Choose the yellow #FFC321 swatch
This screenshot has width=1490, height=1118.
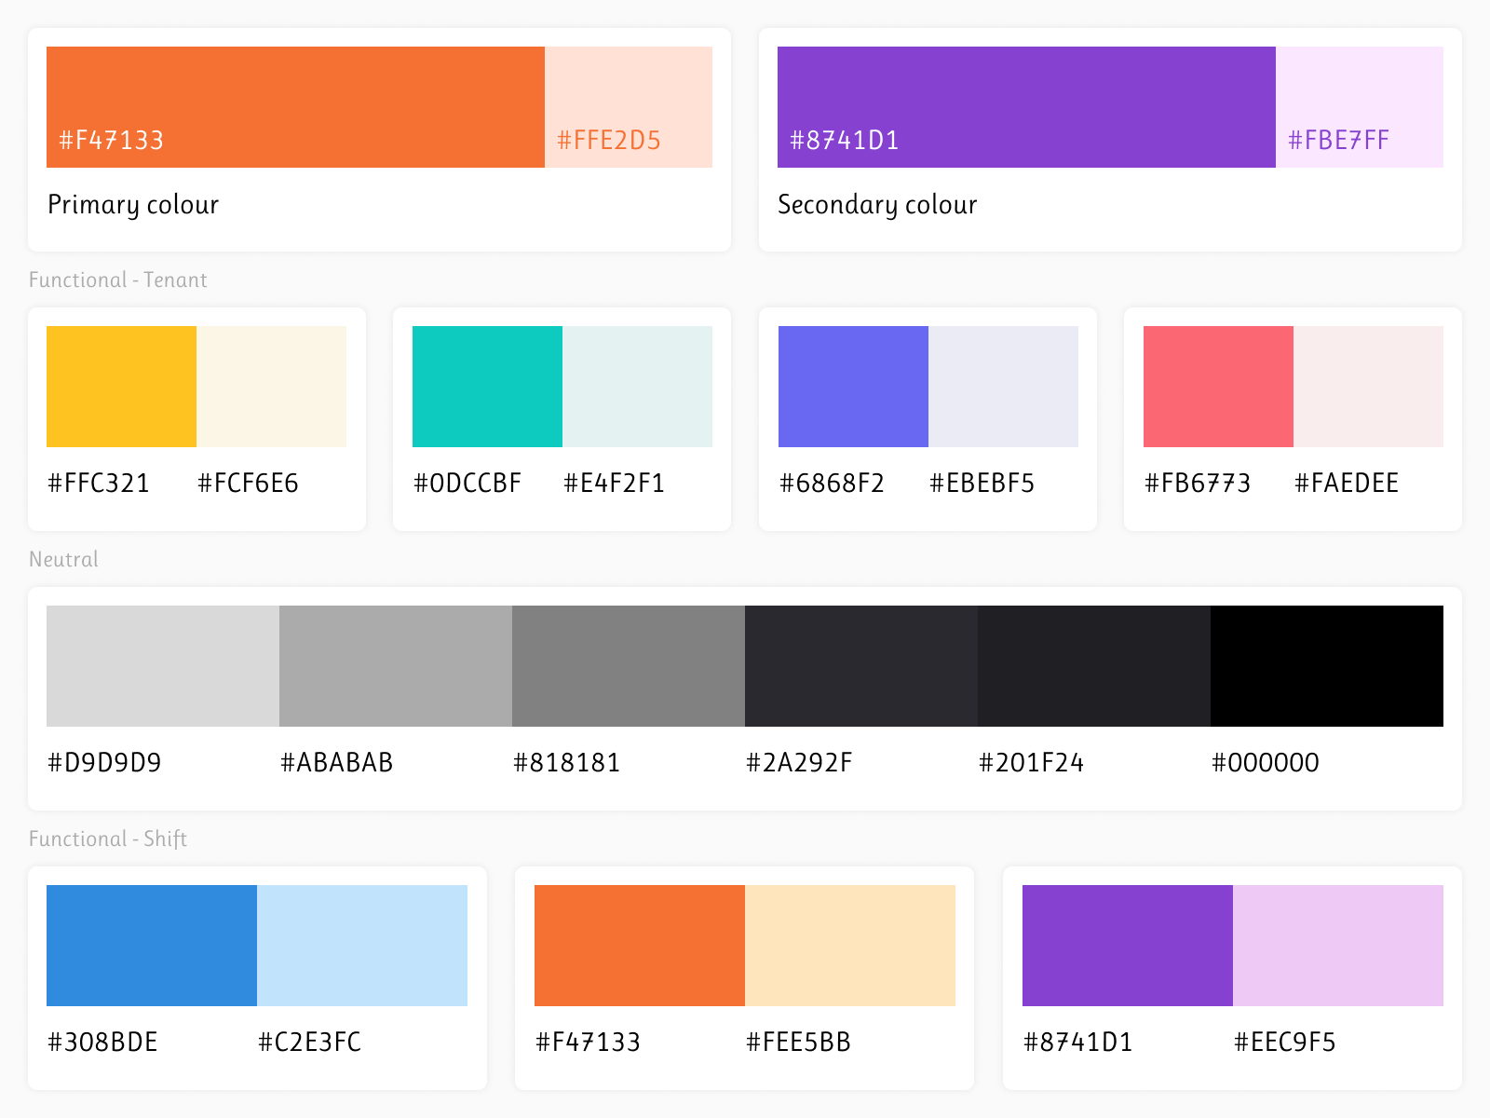click(121, 387)
